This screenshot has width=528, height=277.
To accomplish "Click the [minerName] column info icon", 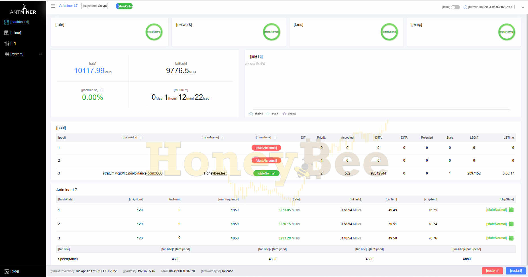I will 223,138.
